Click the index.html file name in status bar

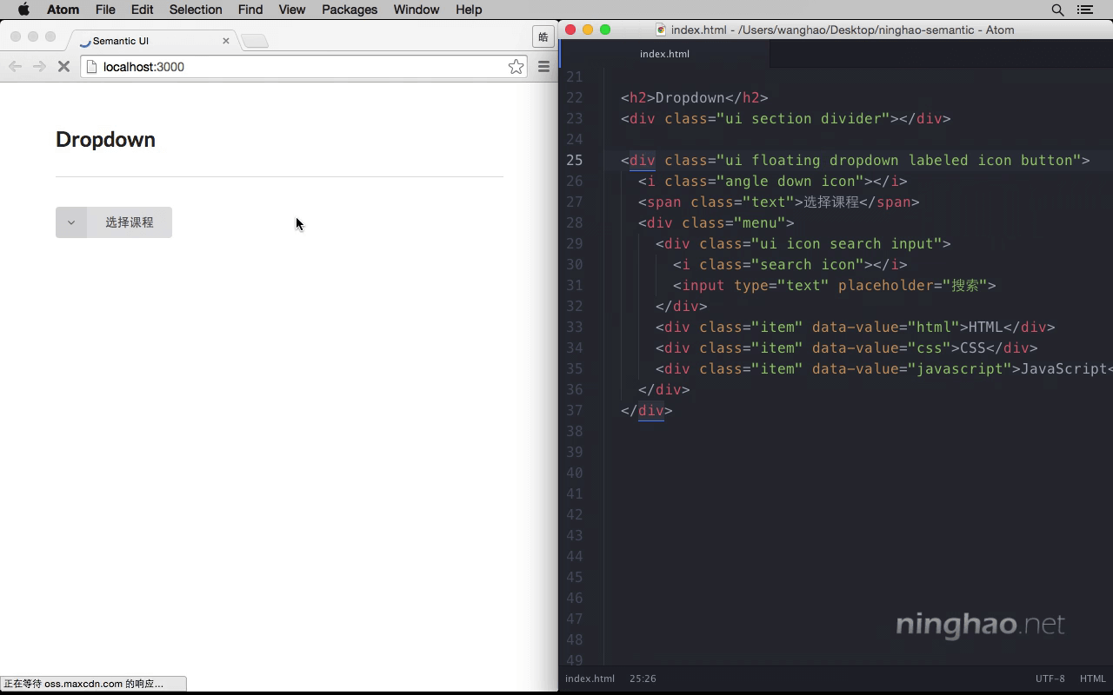[590, 678]
